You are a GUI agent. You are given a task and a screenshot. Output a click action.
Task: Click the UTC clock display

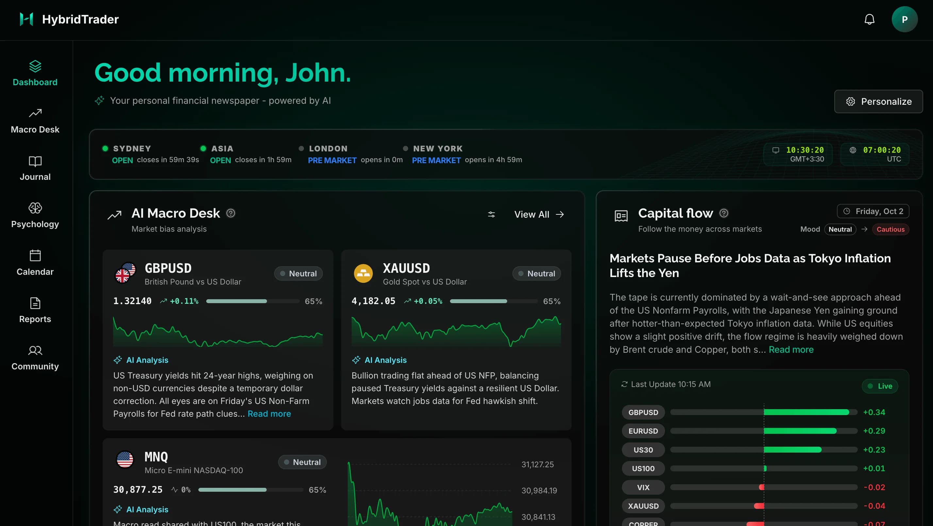pyautogui.click(x=875, y=154)
